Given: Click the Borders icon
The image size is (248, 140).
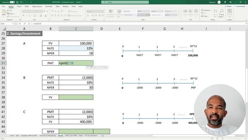Looking at the screenshot, I should tap(35, 16).
